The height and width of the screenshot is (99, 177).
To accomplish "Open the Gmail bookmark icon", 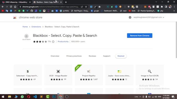I will [15, 11].
